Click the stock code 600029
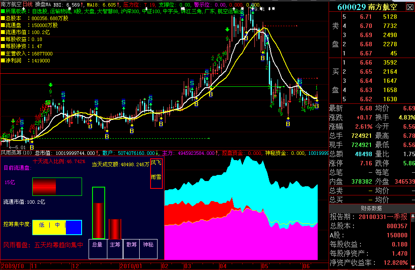Screen dimensions: 415x270 pos(352,7)
